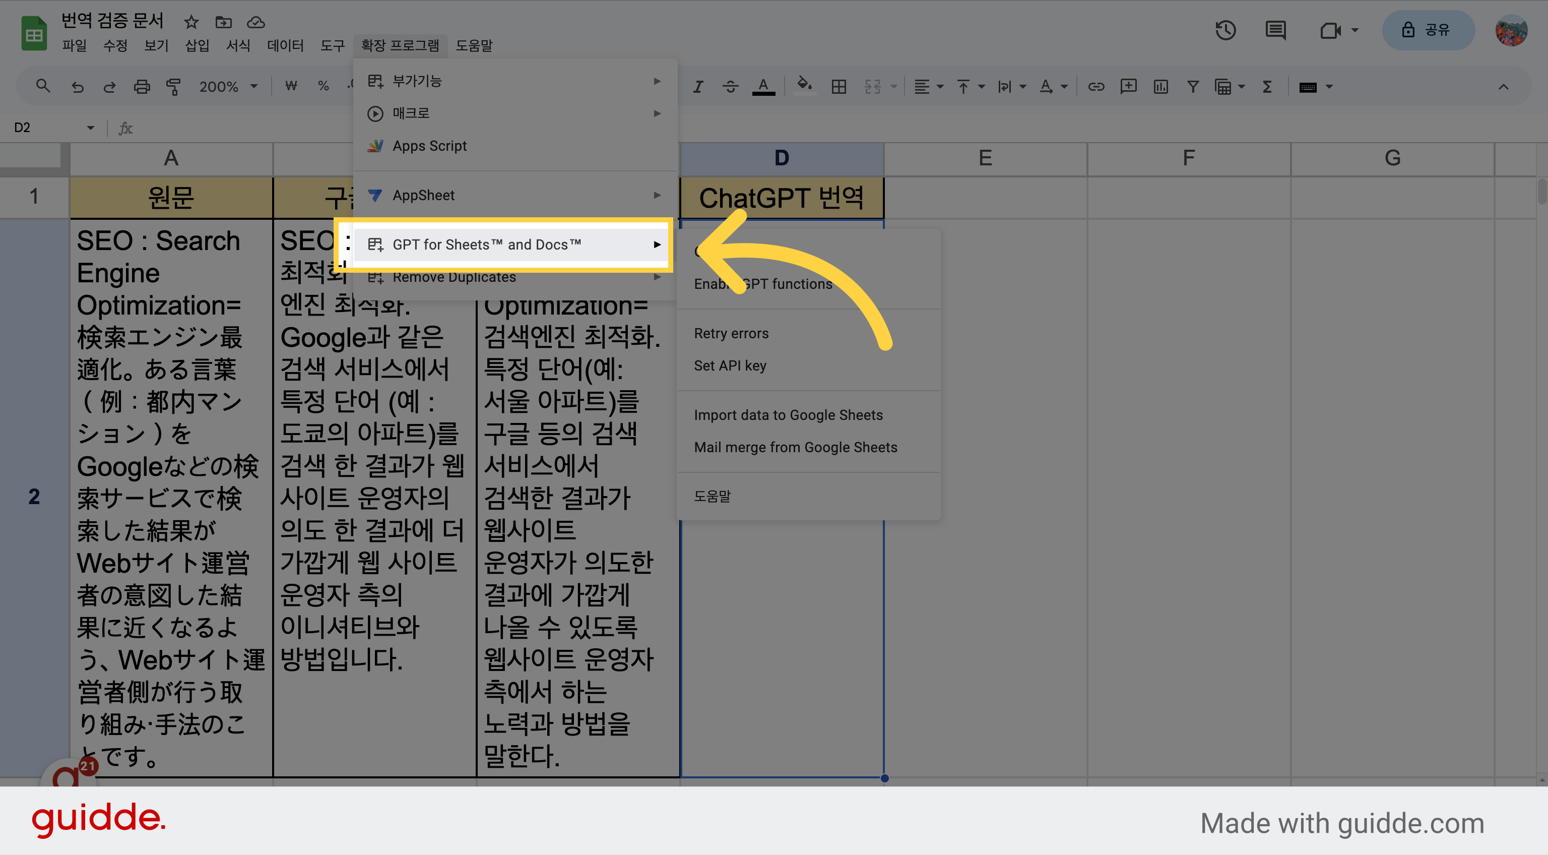The image size is (1548, 855).
Task: Open the comments panel icon
Action: (x=1275, y=30)
